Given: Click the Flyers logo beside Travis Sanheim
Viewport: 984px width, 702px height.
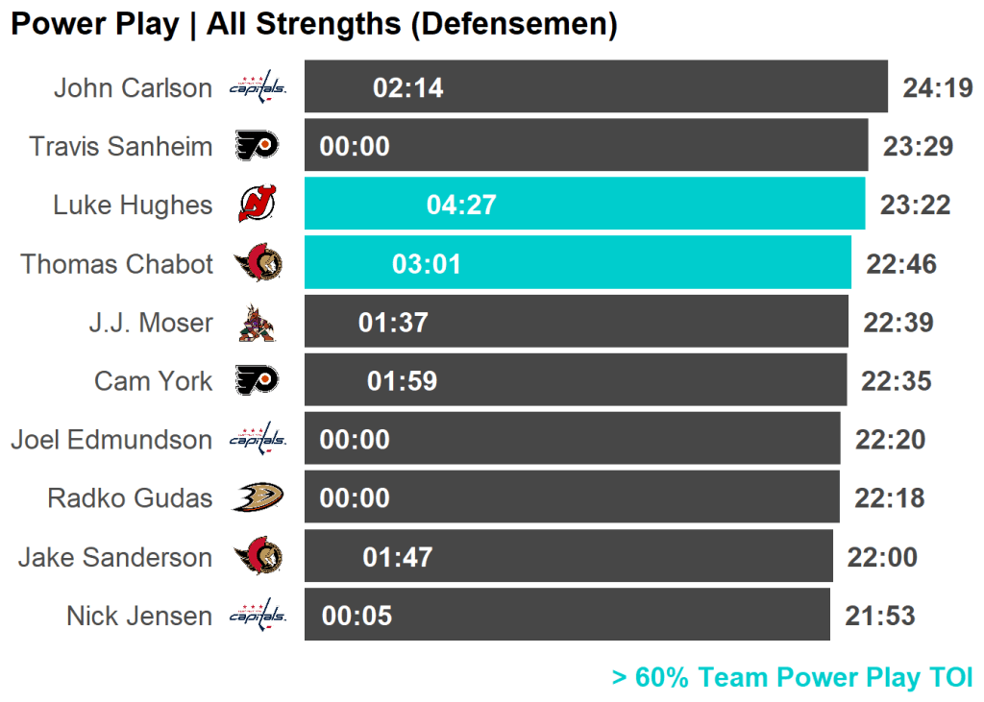Looking at the screenshot, I should (x=258, y=146).
